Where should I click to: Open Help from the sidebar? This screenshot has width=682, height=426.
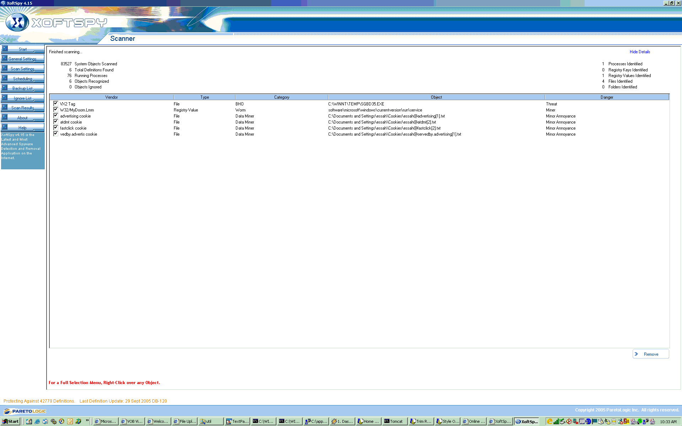point(23,127)
